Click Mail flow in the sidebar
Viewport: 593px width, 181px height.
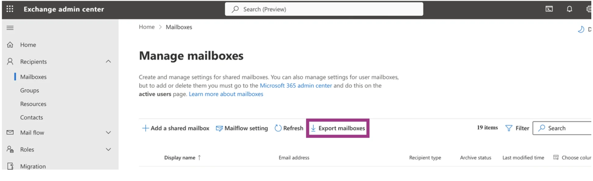click(x=32, y=133)
